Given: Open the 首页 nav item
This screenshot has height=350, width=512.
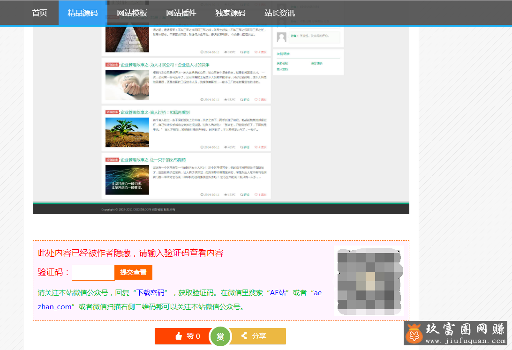Looking at the screenshot, I should 39,13.
